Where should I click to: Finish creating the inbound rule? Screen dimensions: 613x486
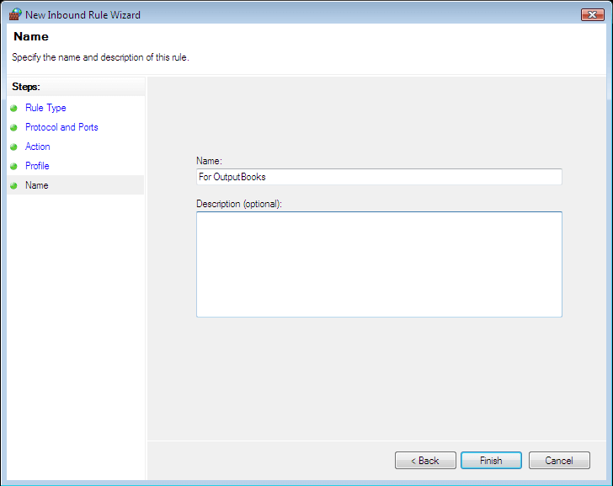click(491, 460)
